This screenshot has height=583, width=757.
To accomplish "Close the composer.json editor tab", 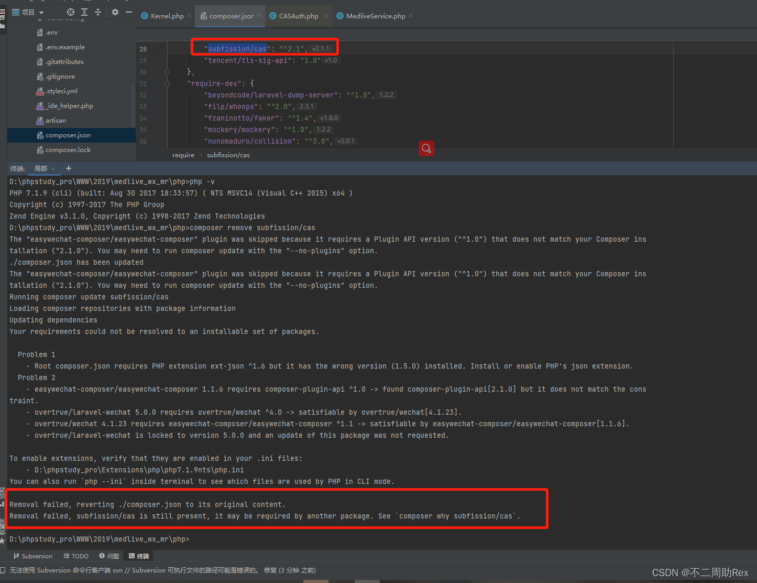I will 259,16.
